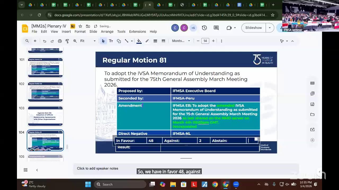Click the speaker notes area

coord(186,169)
